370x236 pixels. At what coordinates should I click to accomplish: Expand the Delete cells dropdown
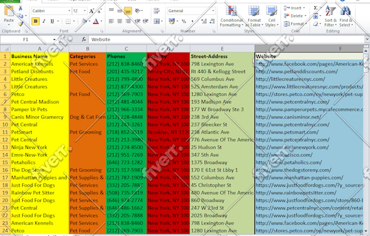click(x=305, y=16)
